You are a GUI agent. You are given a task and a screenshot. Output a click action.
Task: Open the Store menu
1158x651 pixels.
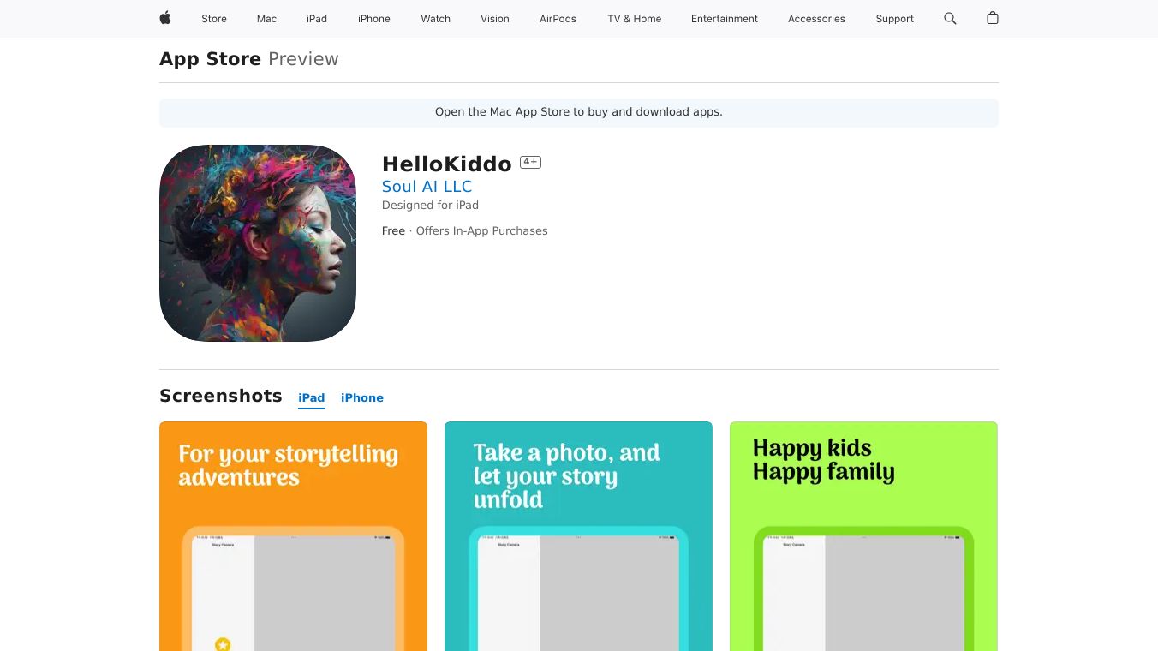(x=214, y=19)
